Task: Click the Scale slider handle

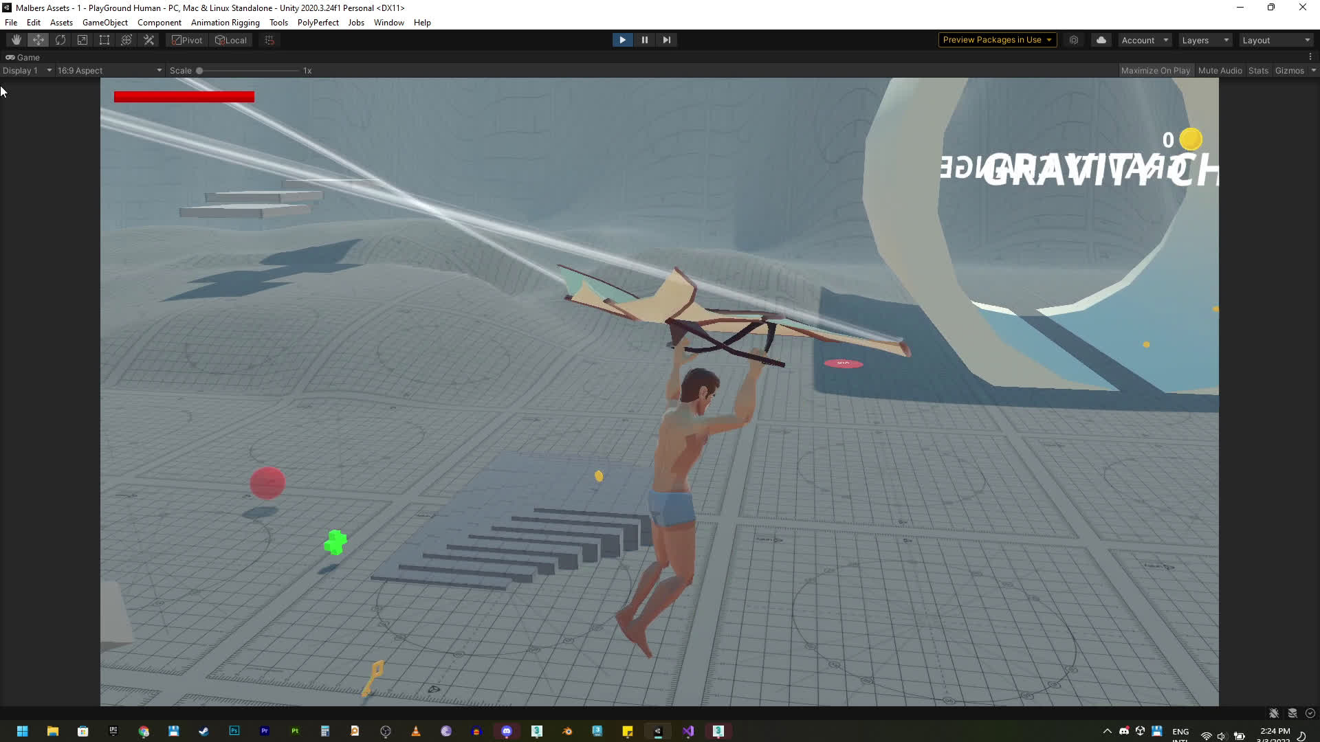Action: click(x=199, y=70)
